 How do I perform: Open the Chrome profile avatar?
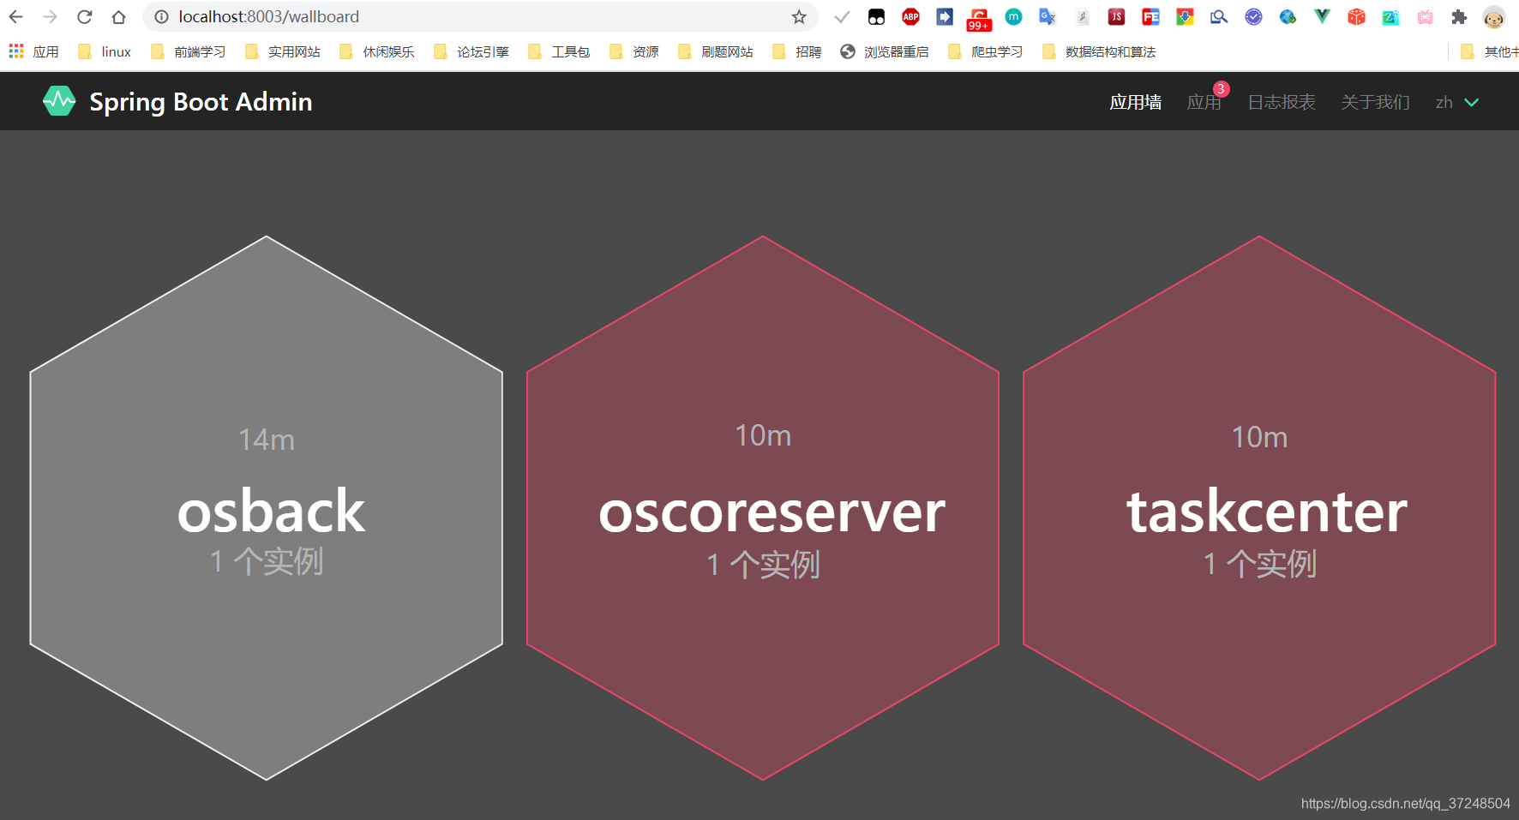point(1494,17)
